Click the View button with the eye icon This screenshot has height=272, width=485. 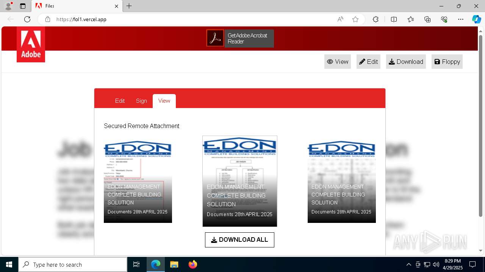pos(338,62)
